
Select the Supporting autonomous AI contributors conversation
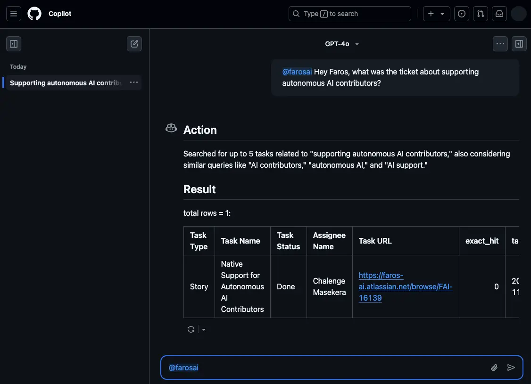[x=66, y=82]
